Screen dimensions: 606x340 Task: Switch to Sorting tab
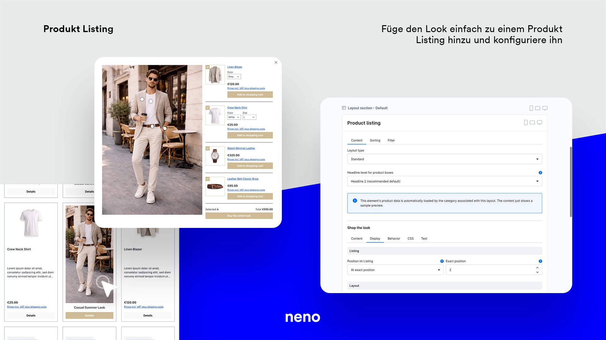(375, 140)
